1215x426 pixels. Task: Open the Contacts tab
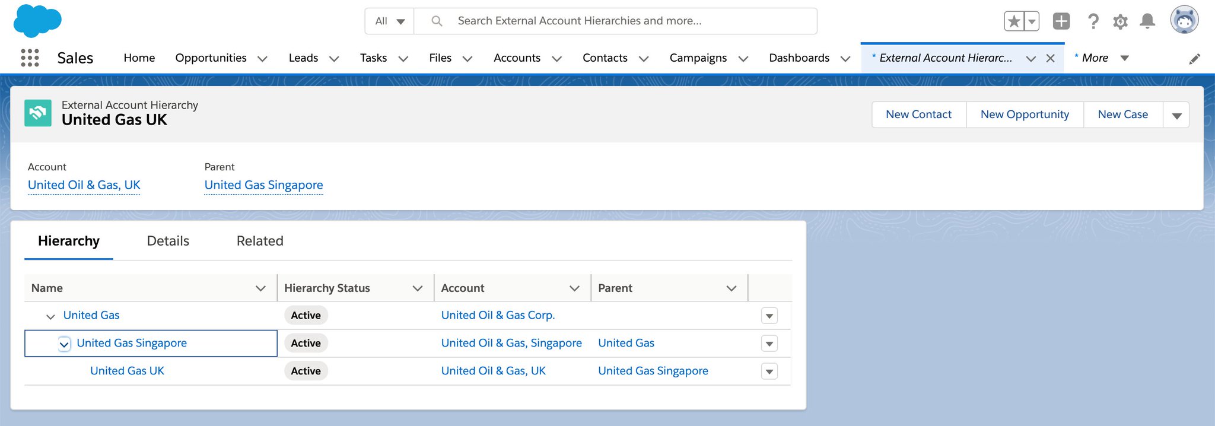[x=605, y=58]
